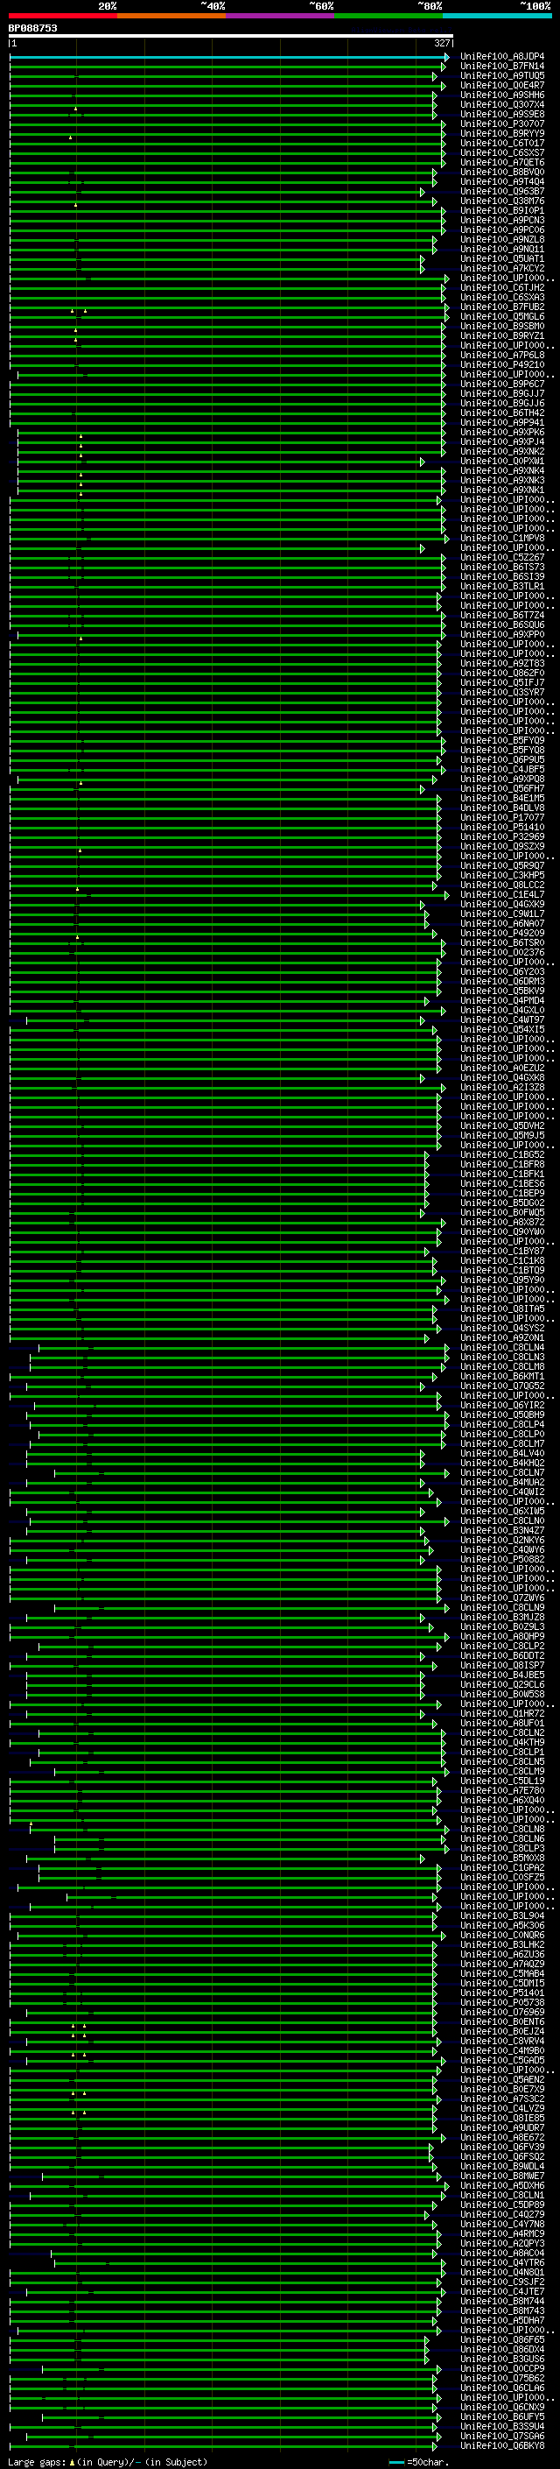Viewport: 560px width, 2469px height.
Task: Select label UniRef100_B0FWQ5
Action: click(x=502, y=1212)
